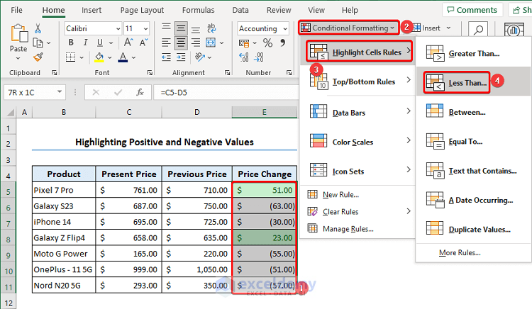The height and width of the screenshot is (309, 532).
Task: Click the Borders icon
Action: coord(70,57)
